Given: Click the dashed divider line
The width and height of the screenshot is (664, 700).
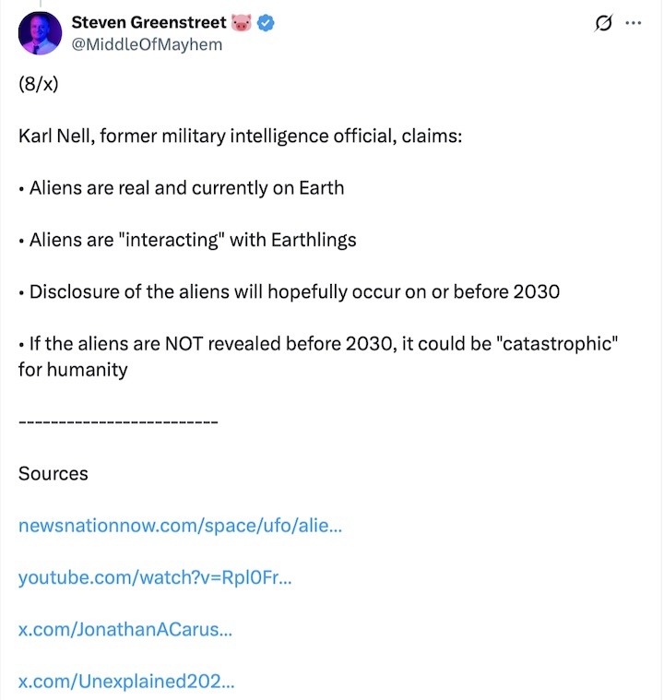Looking at the screenshot, I should click(x=118, y=421).
